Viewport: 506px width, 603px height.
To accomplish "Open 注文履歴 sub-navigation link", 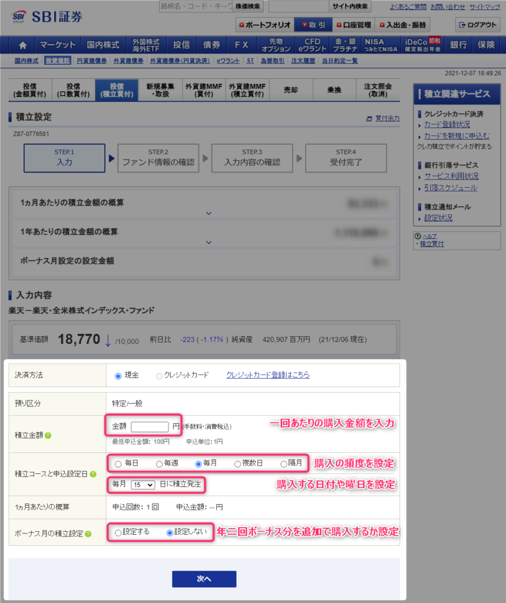I will pos(303,61).
